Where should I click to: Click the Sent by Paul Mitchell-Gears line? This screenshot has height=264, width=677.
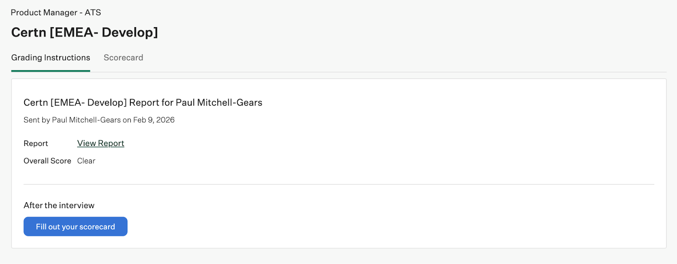click(99, 120)
